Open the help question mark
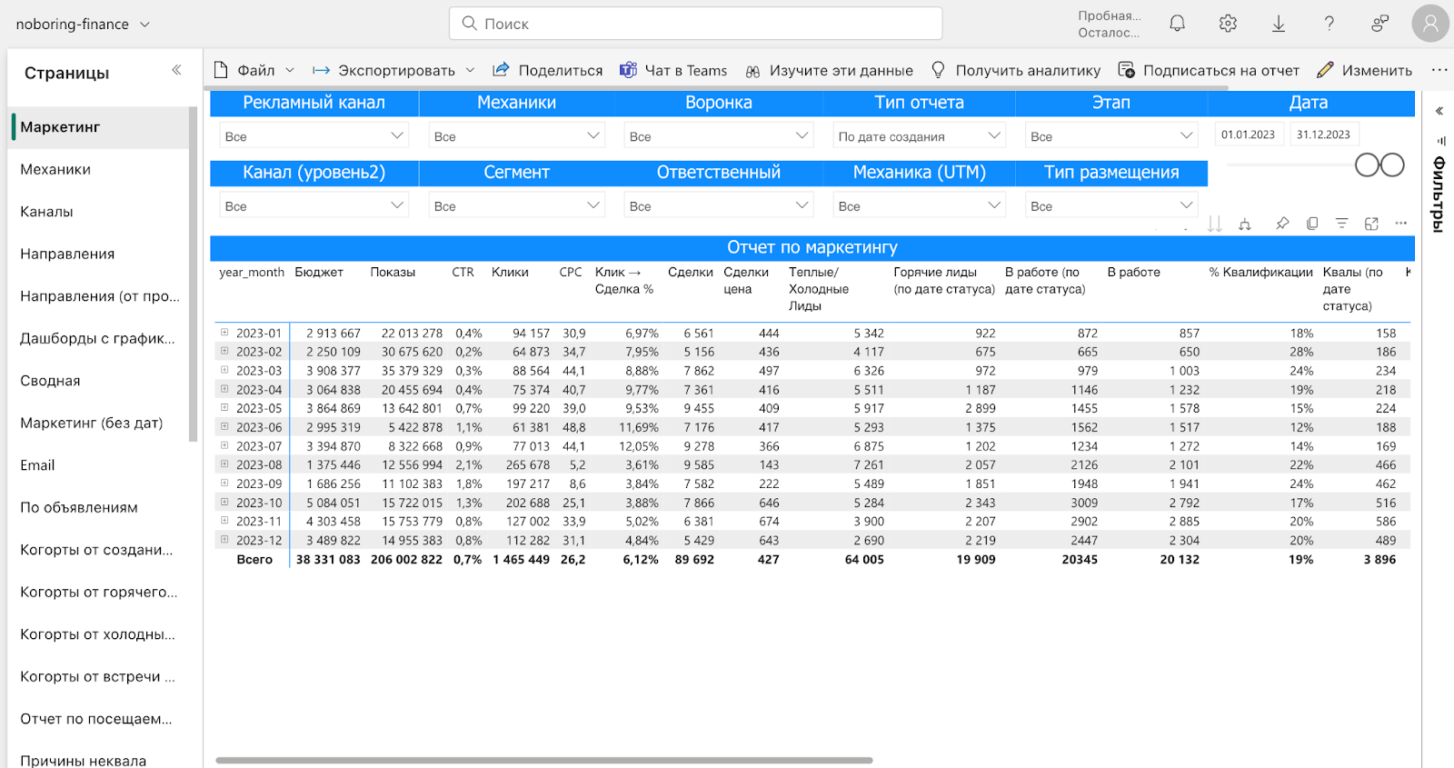 (1329, 24)
